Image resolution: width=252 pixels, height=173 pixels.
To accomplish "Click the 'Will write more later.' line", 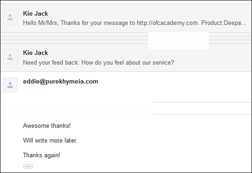I will [50, 141].
